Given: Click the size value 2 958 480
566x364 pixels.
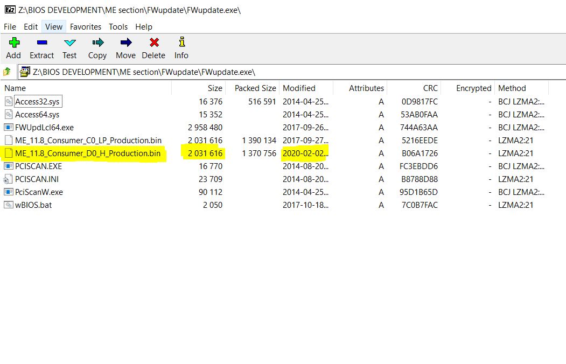Looking at the screenshot, I should pyautogui.click(x=205, y=127).
